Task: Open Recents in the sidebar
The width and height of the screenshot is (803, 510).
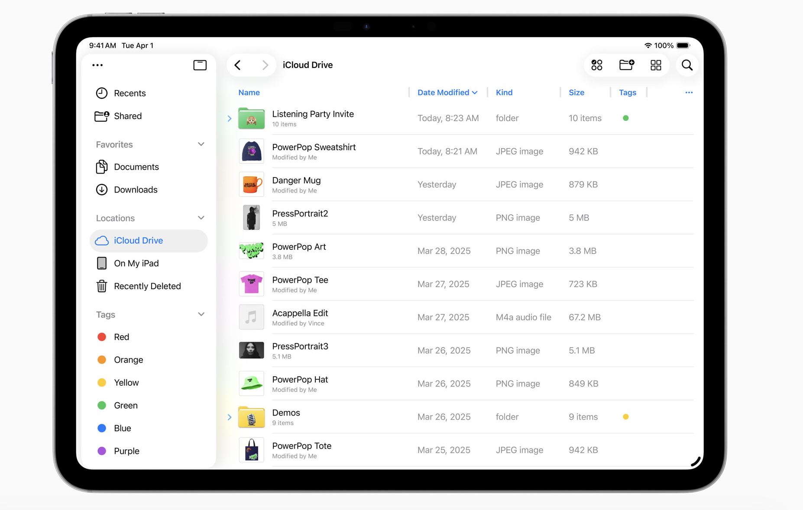Action: point(130,93)
